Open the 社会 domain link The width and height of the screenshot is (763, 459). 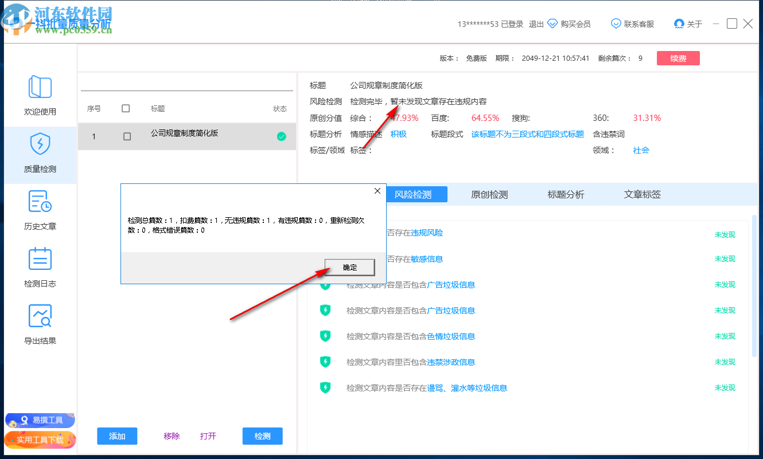tap(641, 150)
